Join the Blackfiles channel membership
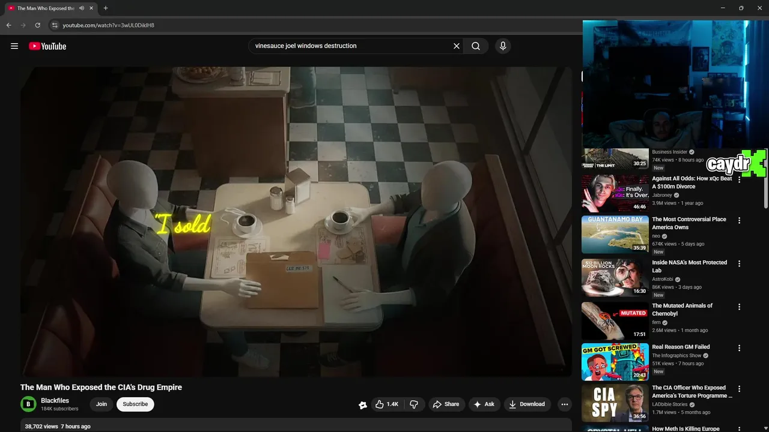The image size is (769, 432). coord(102,404)
